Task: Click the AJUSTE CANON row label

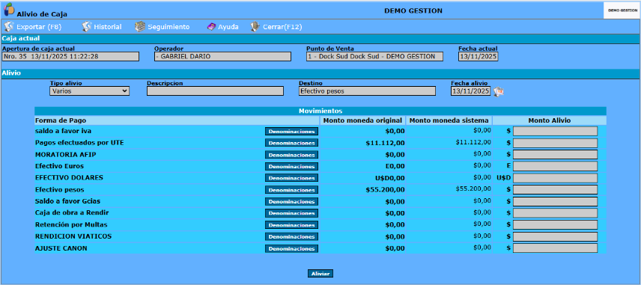Action: click(61, 248)
